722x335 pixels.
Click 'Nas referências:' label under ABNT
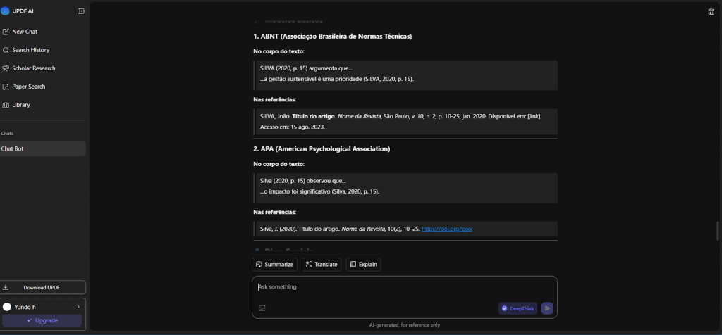(274, 100)
